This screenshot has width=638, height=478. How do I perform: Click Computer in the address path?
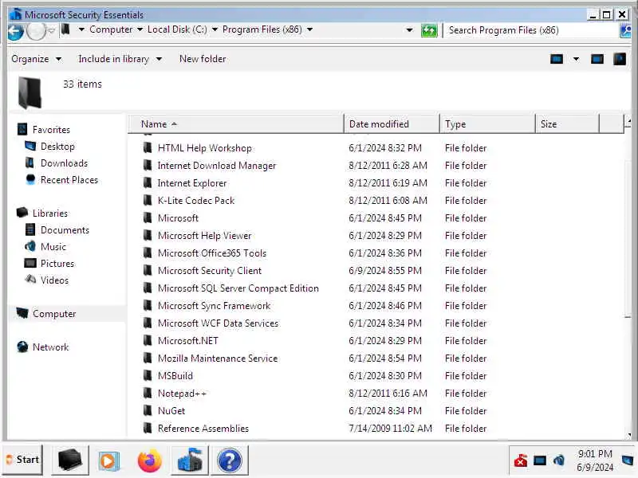111,29
